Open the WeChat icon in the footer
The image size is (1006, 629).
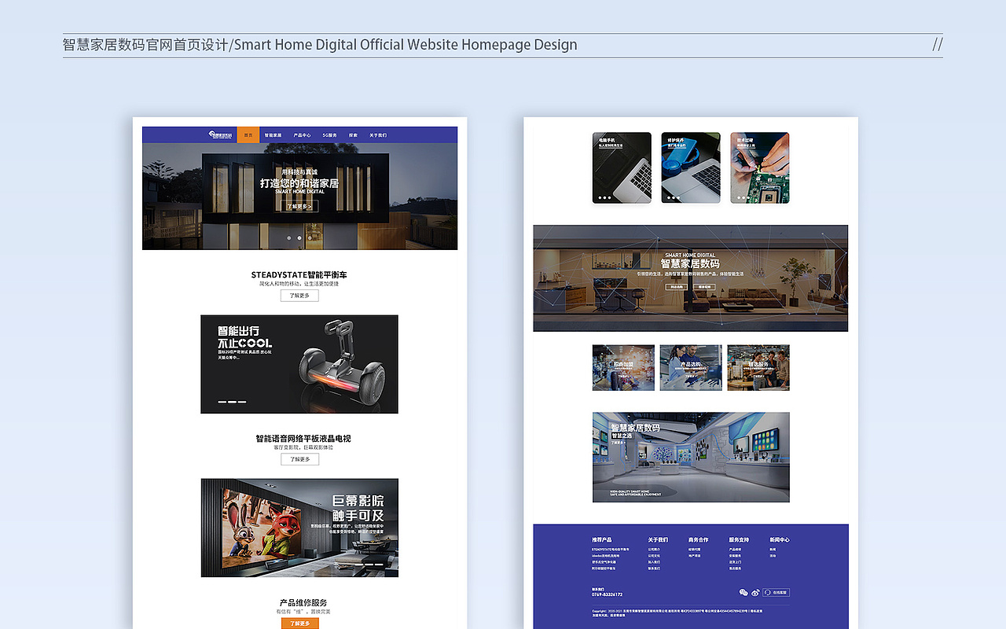743,592
